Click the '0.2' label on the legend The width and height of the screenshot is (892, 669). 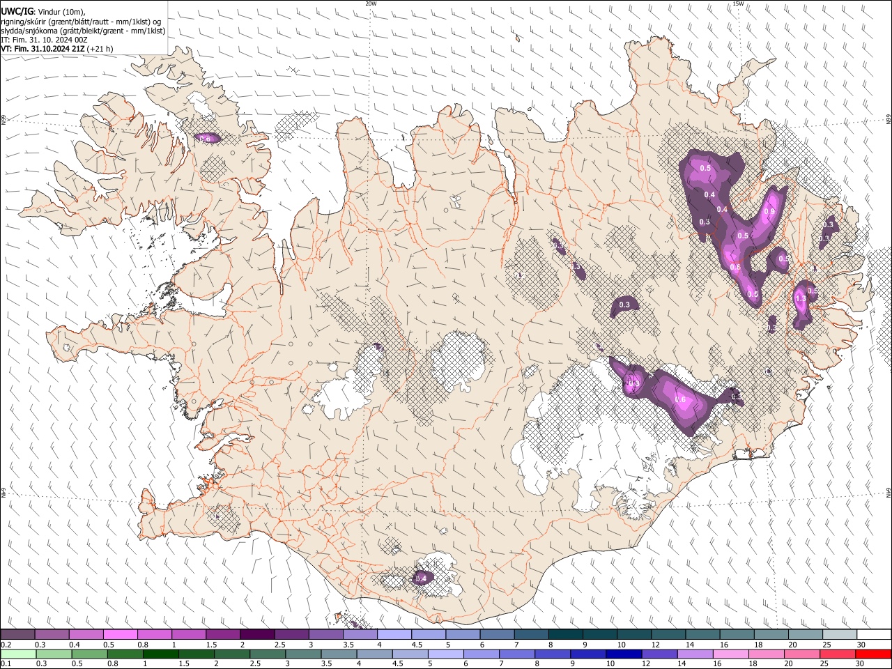tap(6, 645)
